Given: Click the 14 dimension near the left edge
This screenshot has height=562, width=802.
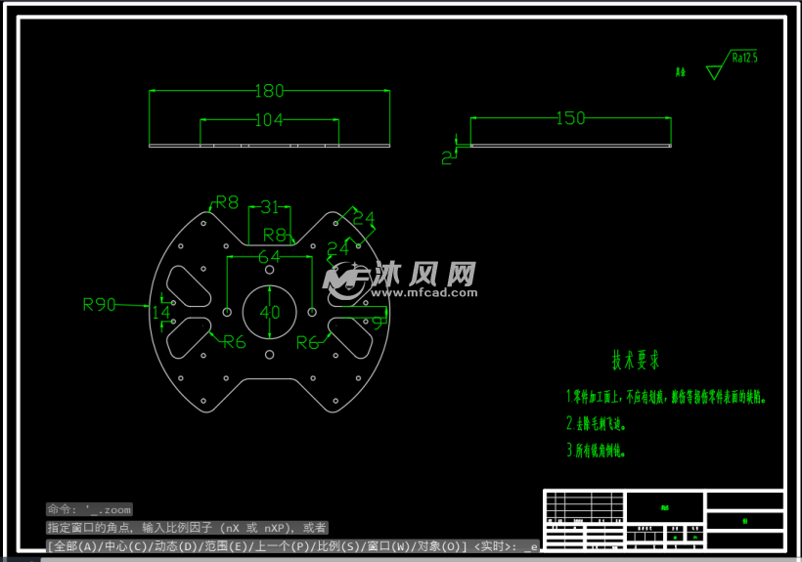Looking at the screenshot, I should [x=161, y=312].
